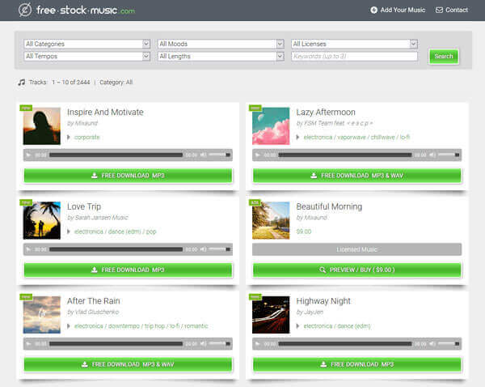Click the After The Rain cover thumbnail
Image resolution: width=485 pixels, height=387 pixels.
[42, 315]
